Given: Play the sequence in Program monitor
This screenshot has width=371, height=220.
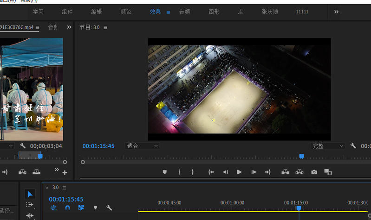Looking at the screenshot, I should pyautogui.click(x=239, y=172).
